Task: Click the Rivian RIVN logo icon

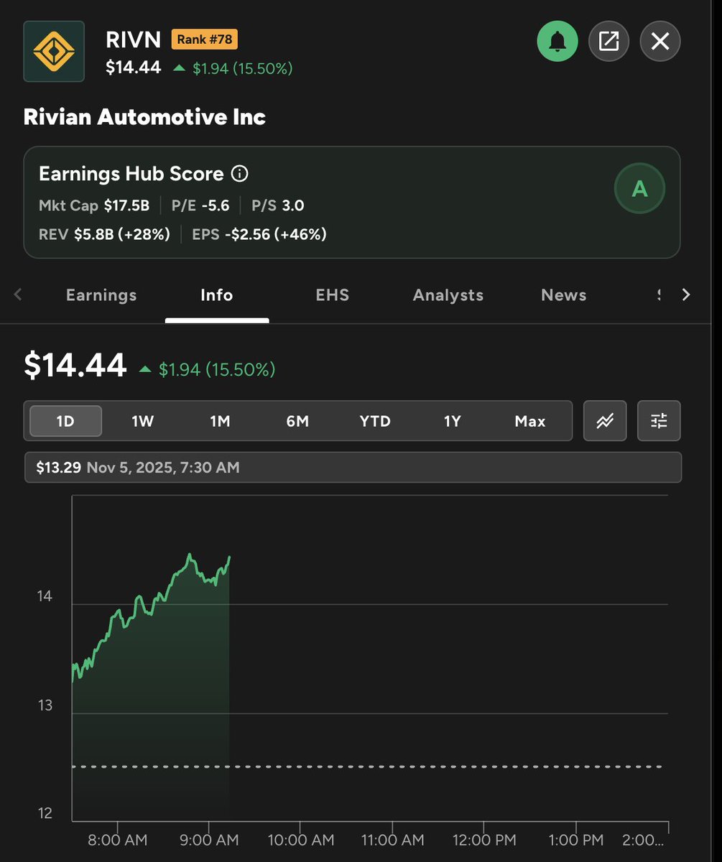Action: tap(54, 51)
